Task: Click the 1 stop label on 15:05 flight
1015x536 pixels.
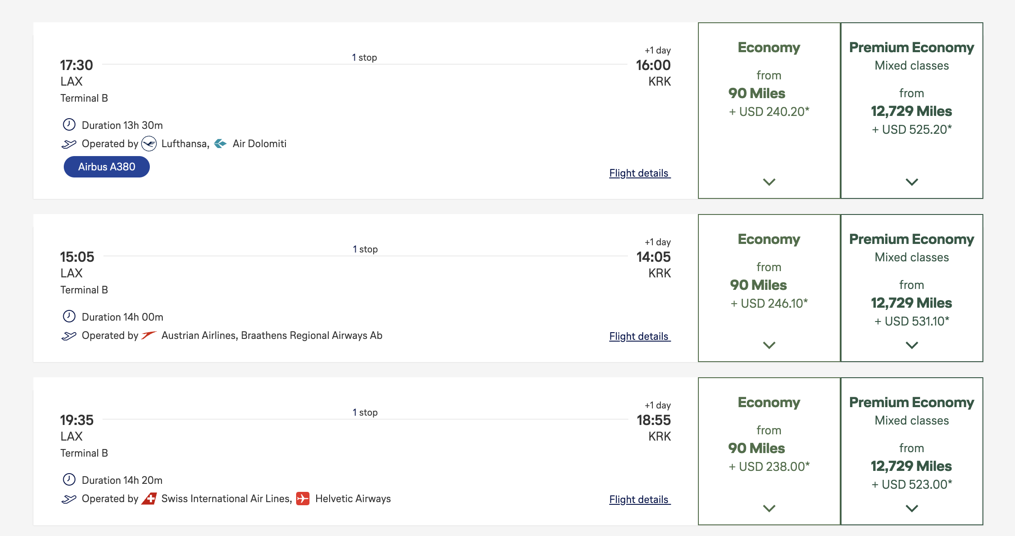Action: pyautogui.click(x=365, y=249)
